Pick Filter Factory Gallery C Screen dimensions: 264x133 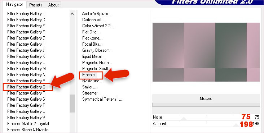(x=26, y=14)
